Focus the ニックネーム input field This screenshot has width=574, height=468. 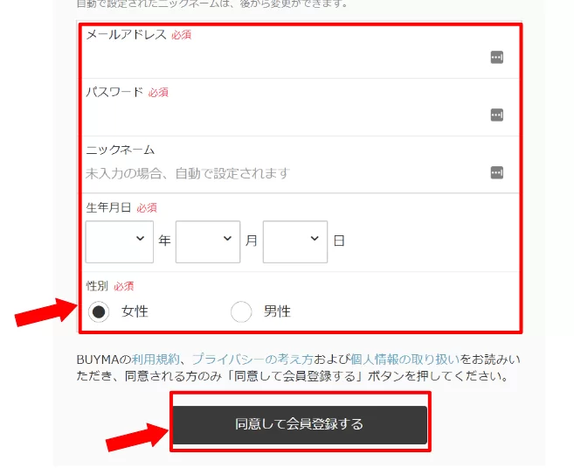286,173
